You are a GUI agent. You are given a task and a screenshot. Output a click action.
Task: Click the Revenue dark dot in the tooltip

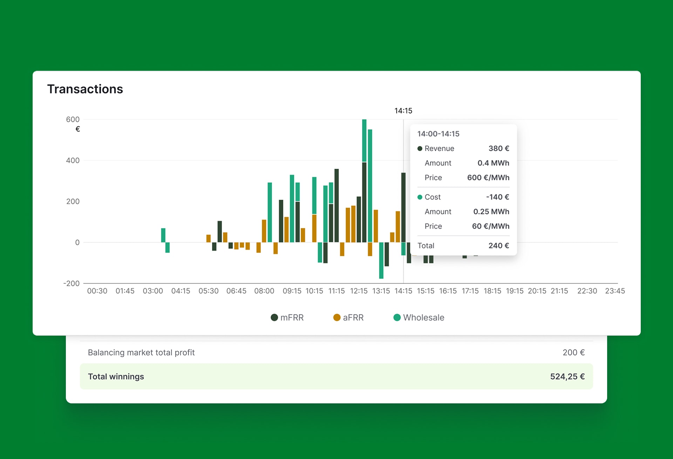(x=420, y=149)
